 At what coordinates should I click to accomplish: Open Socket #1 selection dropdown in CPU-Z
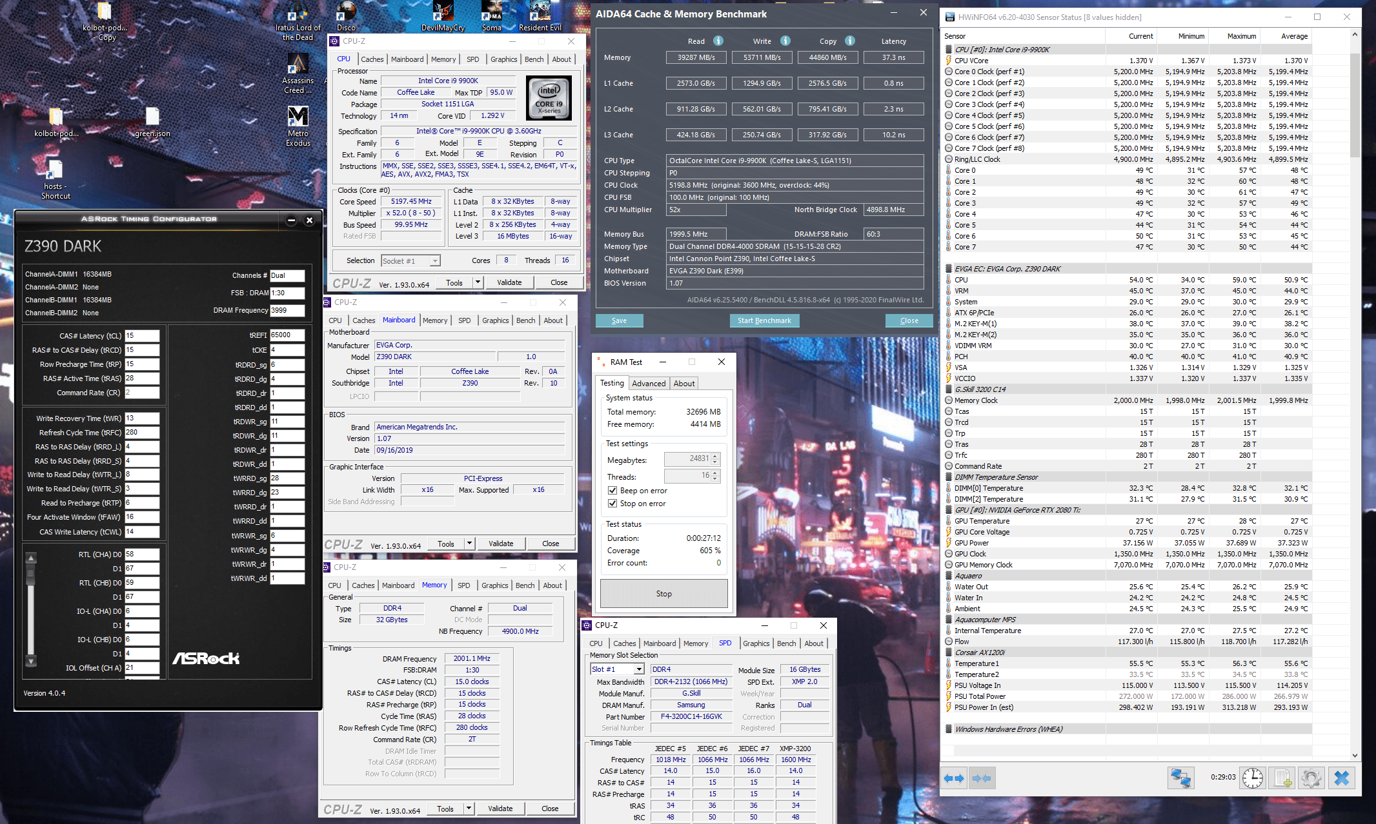410,260
